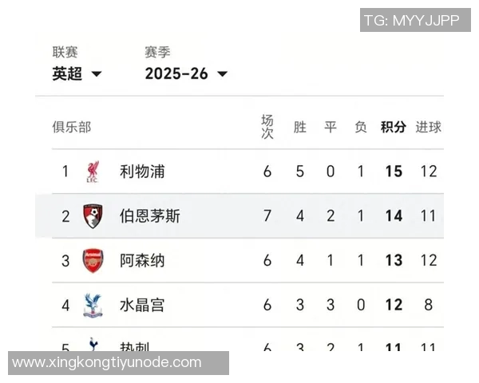Click the Tottenham club crest icon
The width and height of the screenshot is (479, 383).
(93, 343)
